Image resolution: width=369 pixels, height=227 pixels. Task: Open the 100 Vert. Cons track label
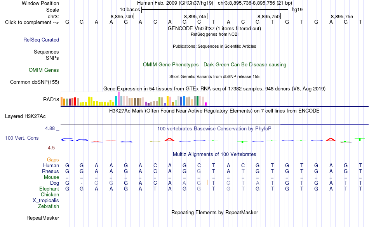(x=22, y=138)
